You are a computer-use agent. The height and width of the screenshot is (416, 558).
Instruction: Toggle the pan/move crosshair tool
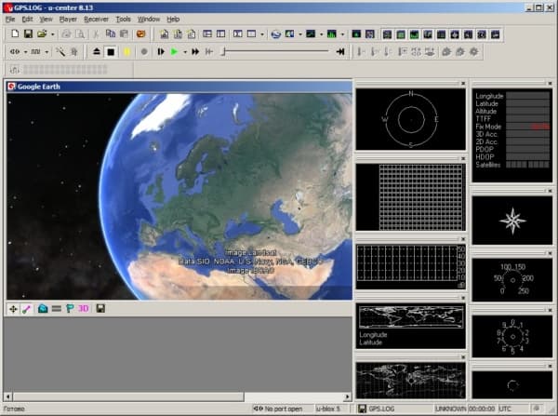pos(13,308)
